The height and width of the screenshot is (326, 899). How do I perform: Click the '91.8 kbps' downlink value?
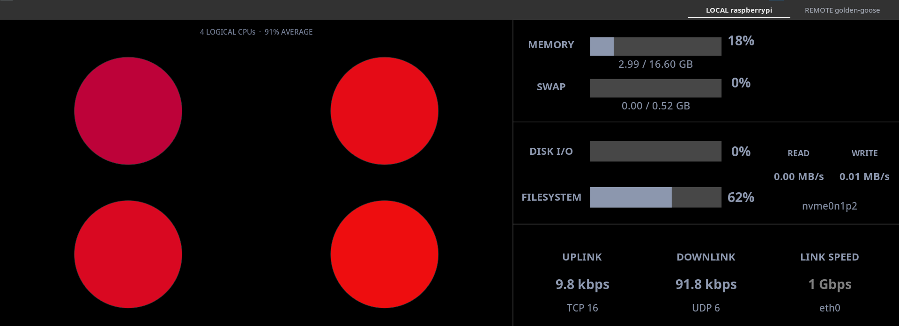pos(706,284)
